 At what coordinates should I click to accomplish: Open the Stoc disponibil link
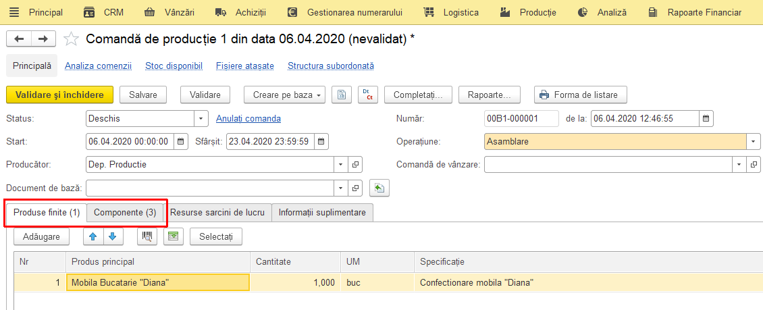coord(174,66)
